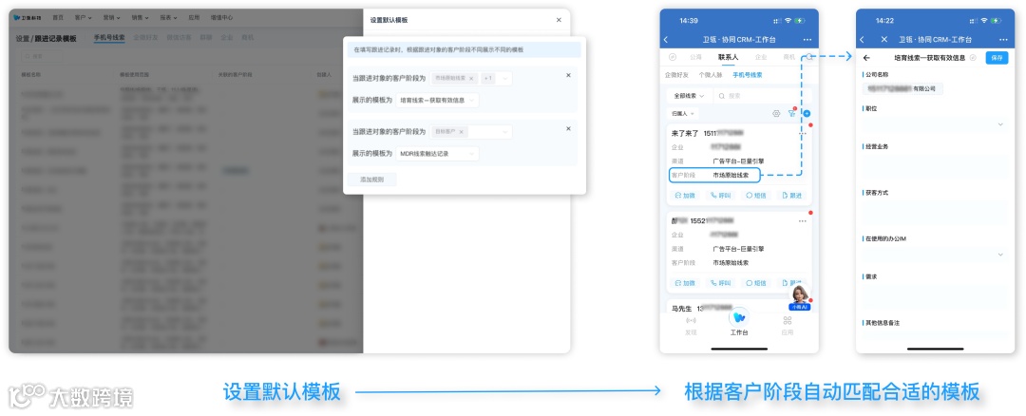Expand the 销售 menu in top navigation
Image resolution: width=1026 pixels, height=416 pixels.
(140, 18)
